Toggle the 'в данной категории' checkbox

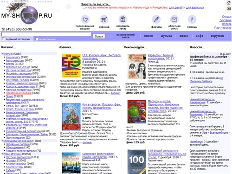(x=3, y=39)
